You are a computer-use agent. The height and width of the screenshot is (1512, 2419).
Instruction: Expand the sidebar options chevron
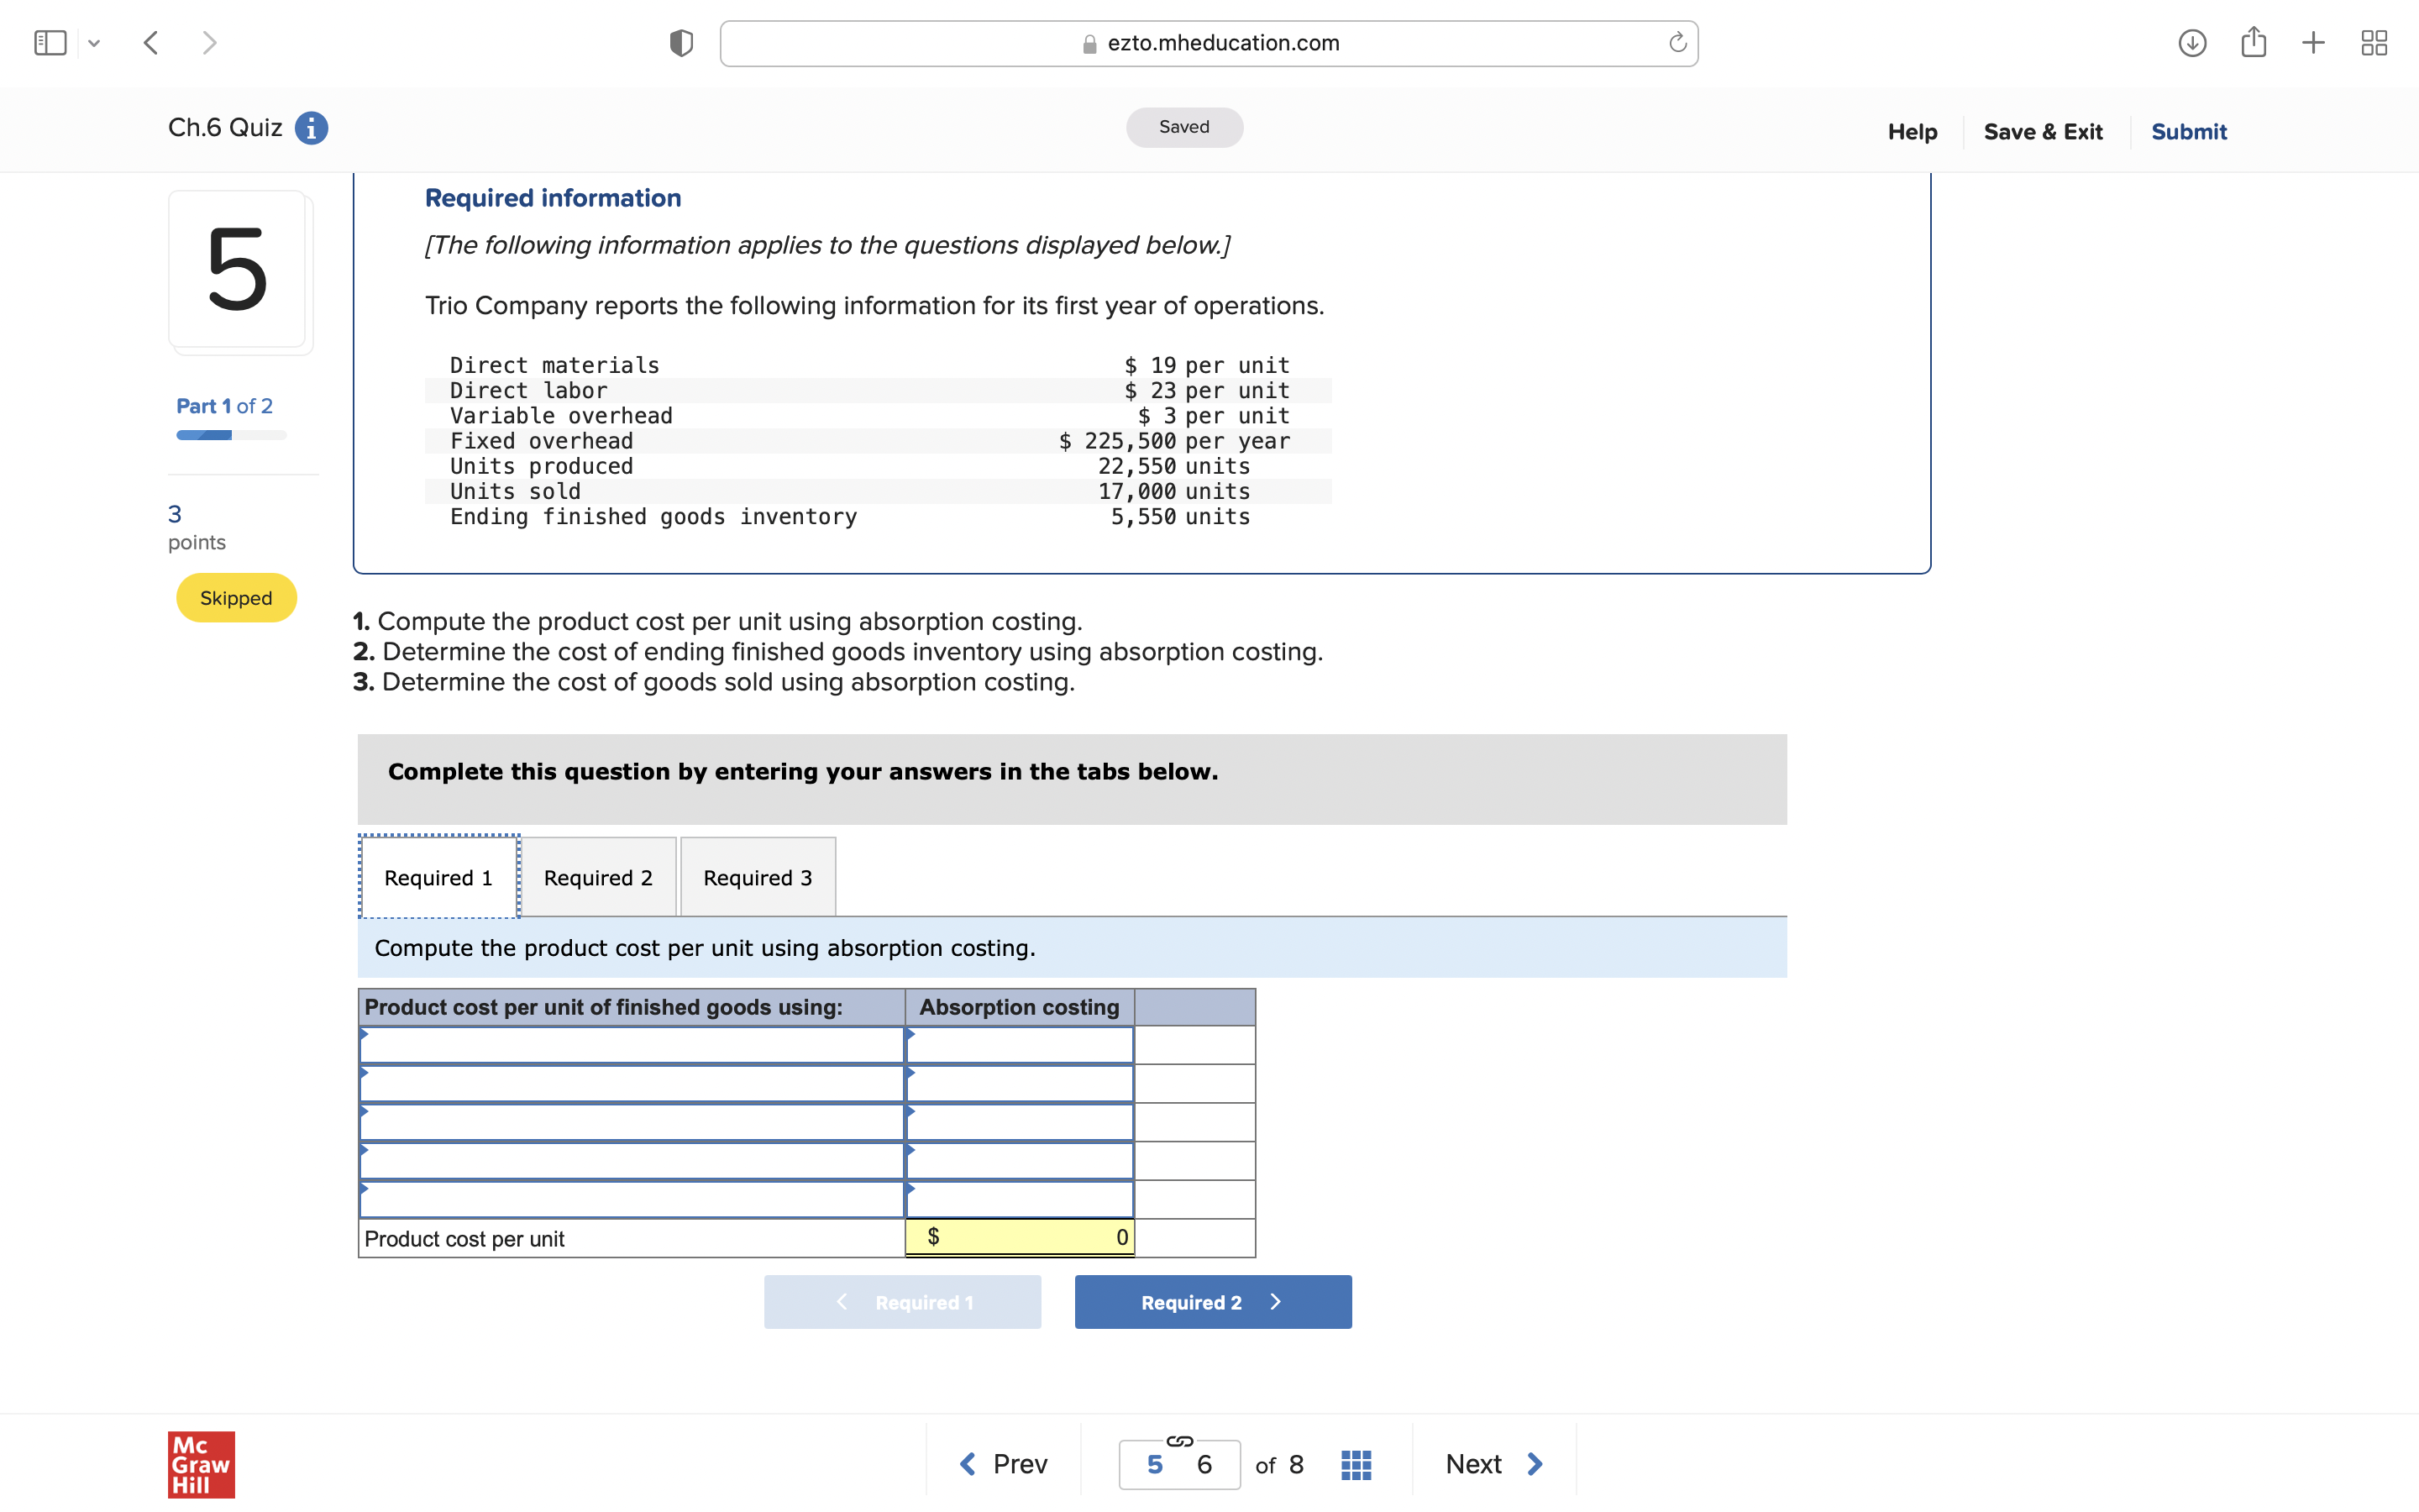94,43
